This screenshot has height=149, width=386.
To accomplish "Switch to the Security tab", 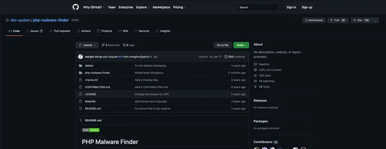I will (x=142, y=31).
